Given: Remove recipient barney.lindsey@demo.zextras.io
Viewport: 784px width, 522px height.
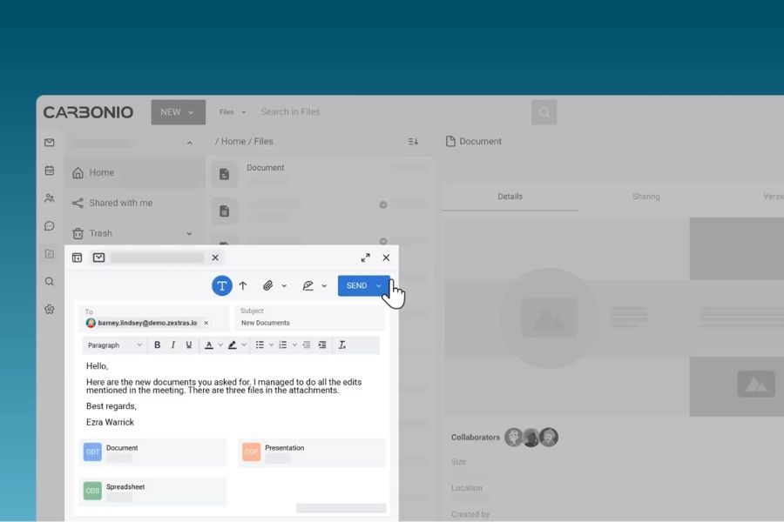Looking at the screenshot, I should click(x=206, y=323).
